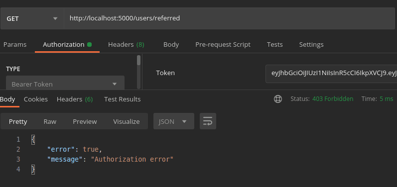The width and height of the screenshot is (397, 187).
Task: Select the Authorization tab
Action: point(67,45)
